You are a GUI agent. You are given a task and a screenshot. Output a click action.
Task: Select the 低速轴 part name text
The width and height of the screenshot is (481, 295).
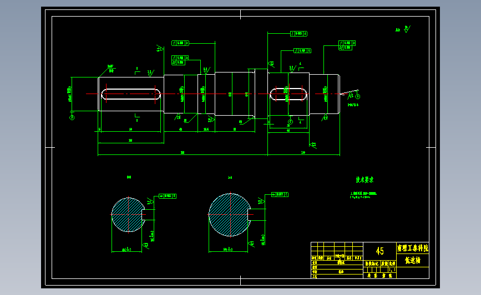click(x=413, y=261)
